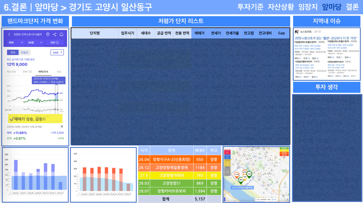
Task: Open the outlined 36평 size selector
Action: click(x=57, y=52)
